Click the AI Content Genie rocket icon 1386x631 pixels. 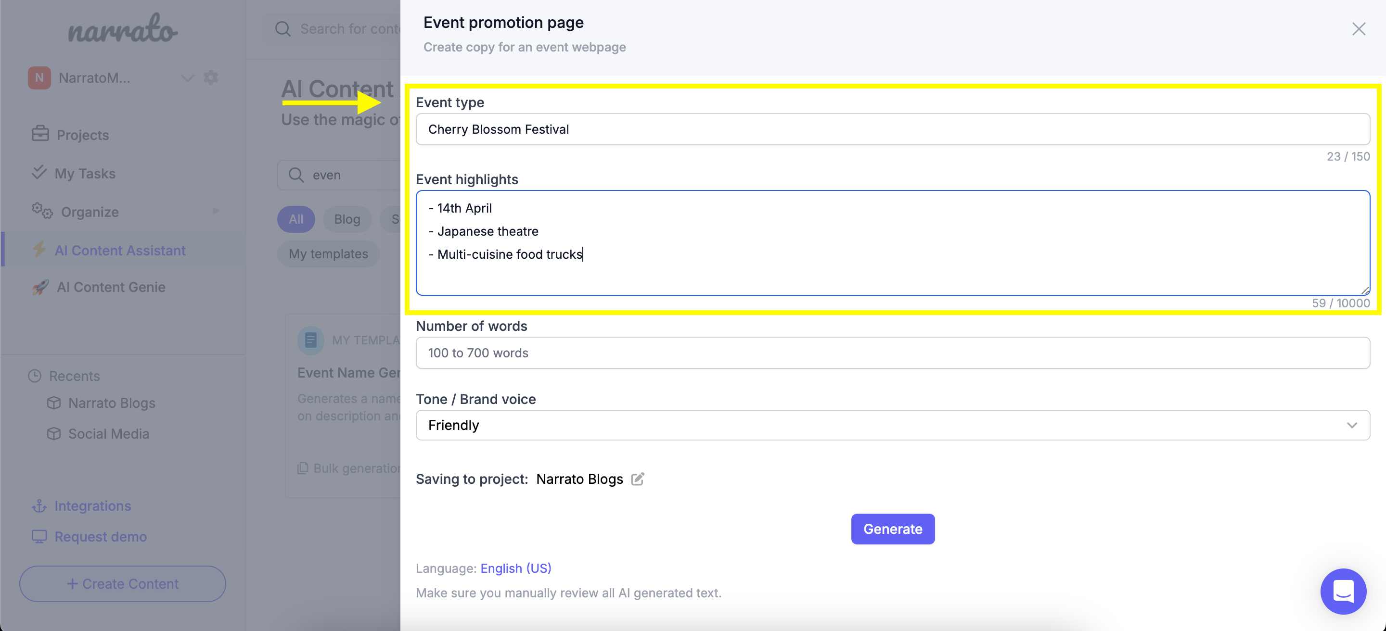point(40,287)
